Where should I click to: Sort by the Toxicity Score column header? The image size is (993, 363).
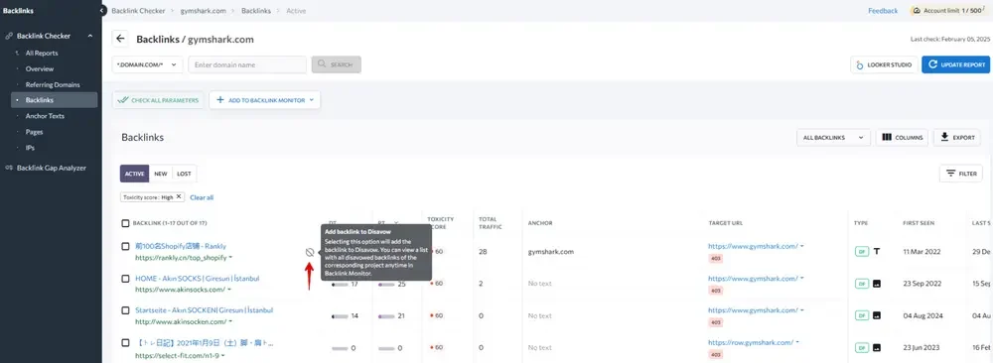(x=440, y=222)
